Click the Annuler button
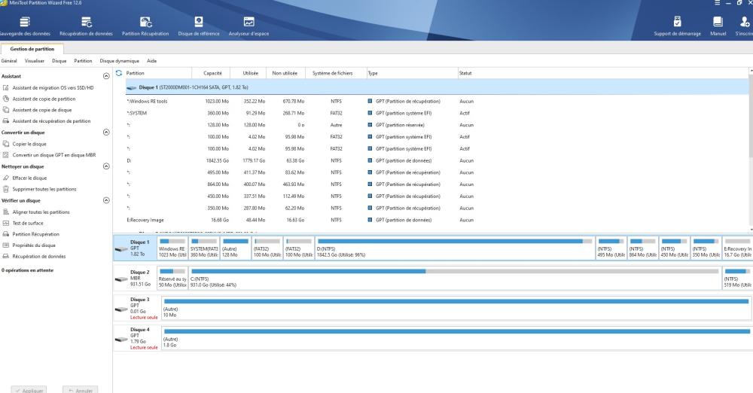The image size is (753, 393). coord(80,390)
